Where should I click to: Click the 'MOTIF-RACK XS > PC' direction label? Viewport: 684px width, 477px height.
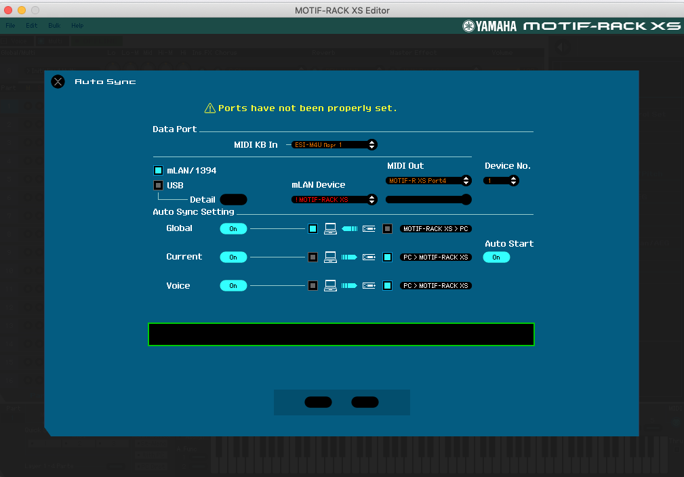pyautogui.click(x=436, y=228)
